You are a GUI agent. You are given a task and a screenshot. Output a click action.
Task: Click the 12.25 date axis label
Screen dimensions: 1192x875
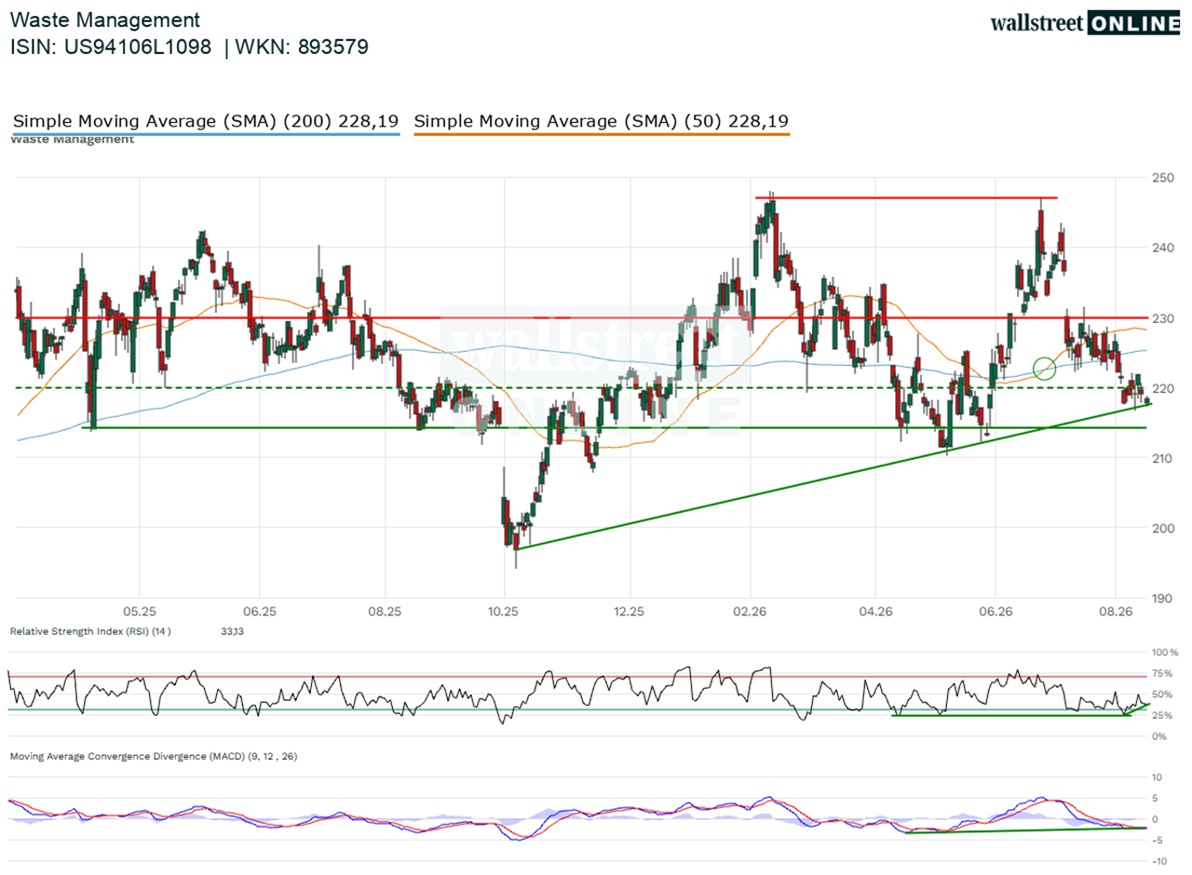pyautogui.click(x=630, y=610)
